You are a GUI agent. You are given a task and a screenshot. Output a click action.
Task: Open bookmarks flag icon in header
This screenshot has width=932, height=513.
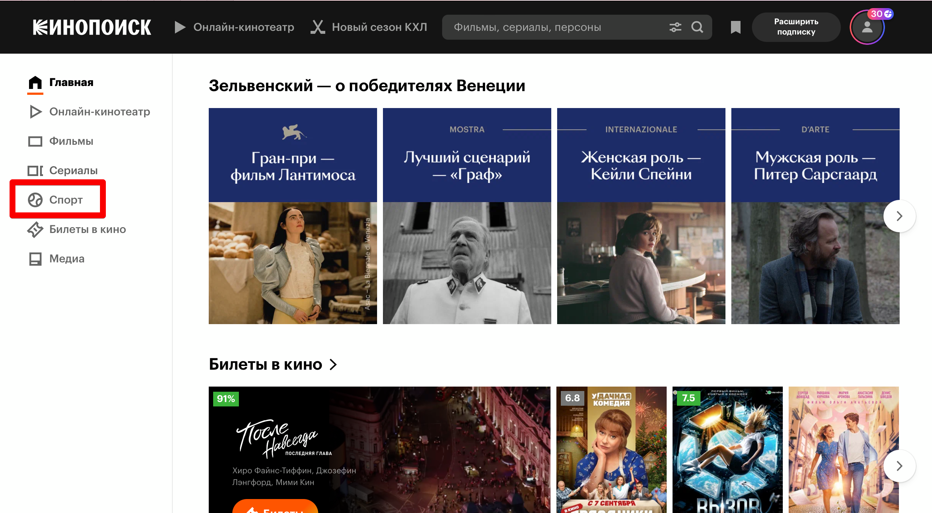pos(735,28)
